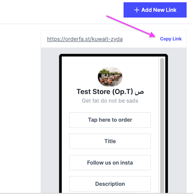Click the Follow us on insta button
The image size is (193, 194).
[110, 163]
